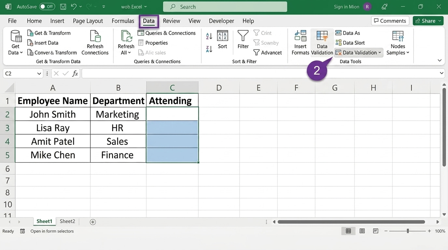Switch to the Review tab
Screen dimensions: 448x250
coord(171,21)
